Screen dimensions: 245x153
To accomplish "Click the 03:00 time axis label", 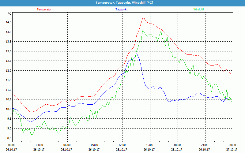I will click(40, 145).
